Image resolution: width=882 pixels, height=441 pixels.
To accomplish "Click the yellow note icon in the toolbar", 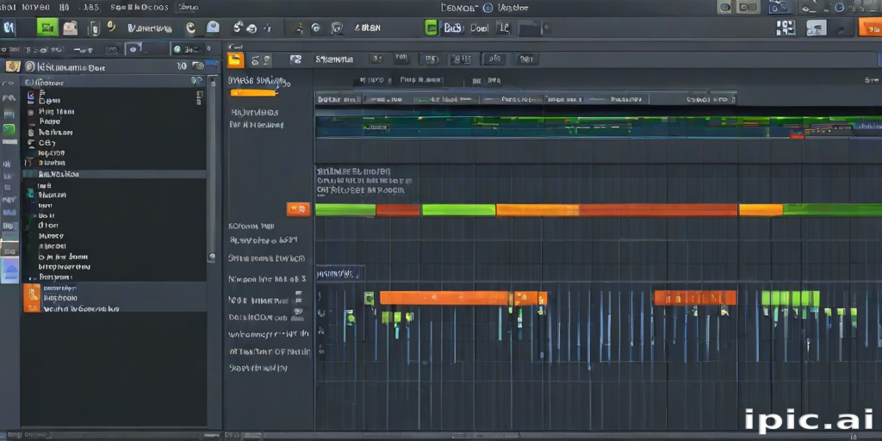I will pyautogui.click(x=111, y=26).
